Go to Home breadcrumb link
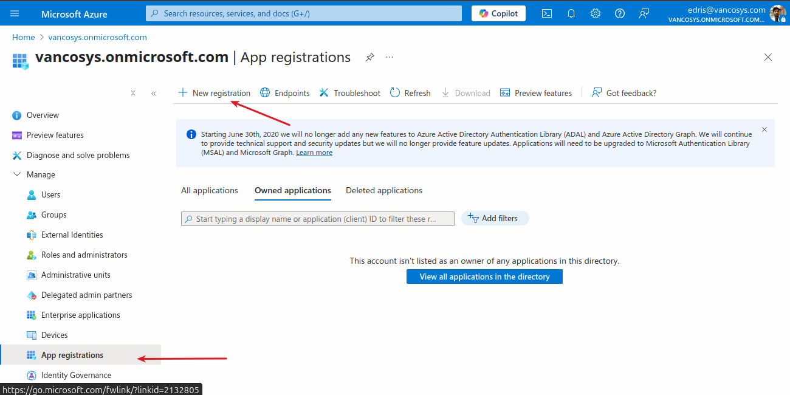790x395 pixels. click(x=24, y=37)
